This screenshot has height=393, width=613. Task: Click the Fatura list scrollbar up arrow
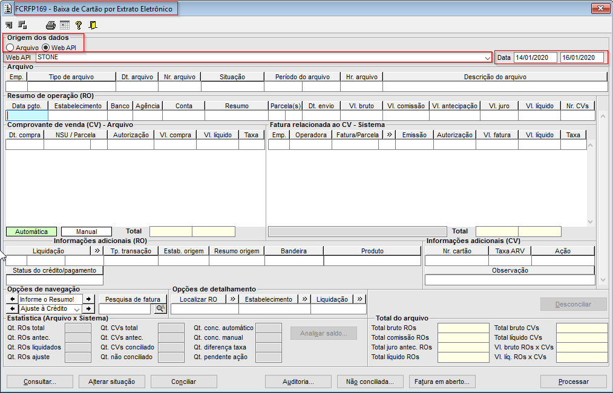tap(591, 145)
